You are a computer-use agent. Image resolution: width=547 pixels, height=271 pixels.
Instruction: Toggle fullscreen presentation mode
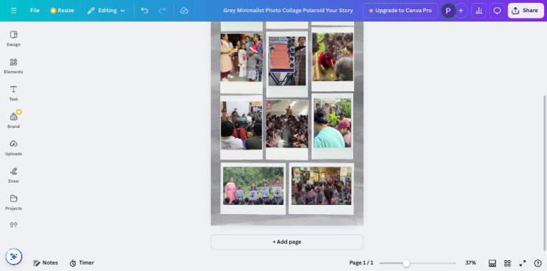[523, 263]
